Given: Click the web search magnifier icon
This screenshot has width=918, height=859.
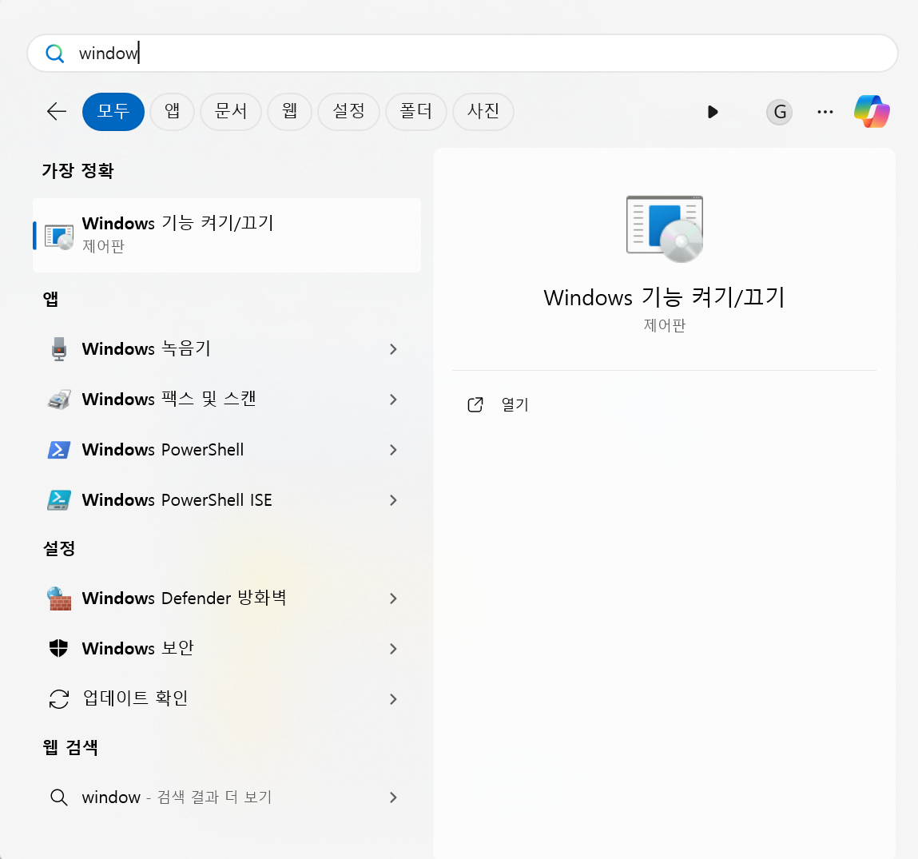Looking at the screenshot, I should [58, 797].
